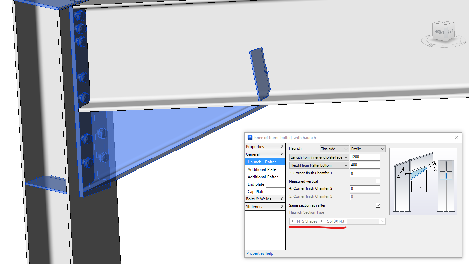Viewport: 469px width, 264px height.
Task: Click the RIGHT face of the ViewCube
Action: tap(450, 31)
